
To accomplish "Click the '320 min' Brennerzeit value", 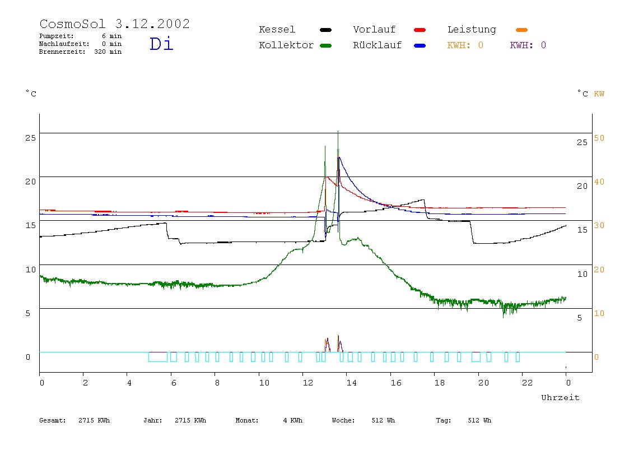I will (x=108, y=52).
